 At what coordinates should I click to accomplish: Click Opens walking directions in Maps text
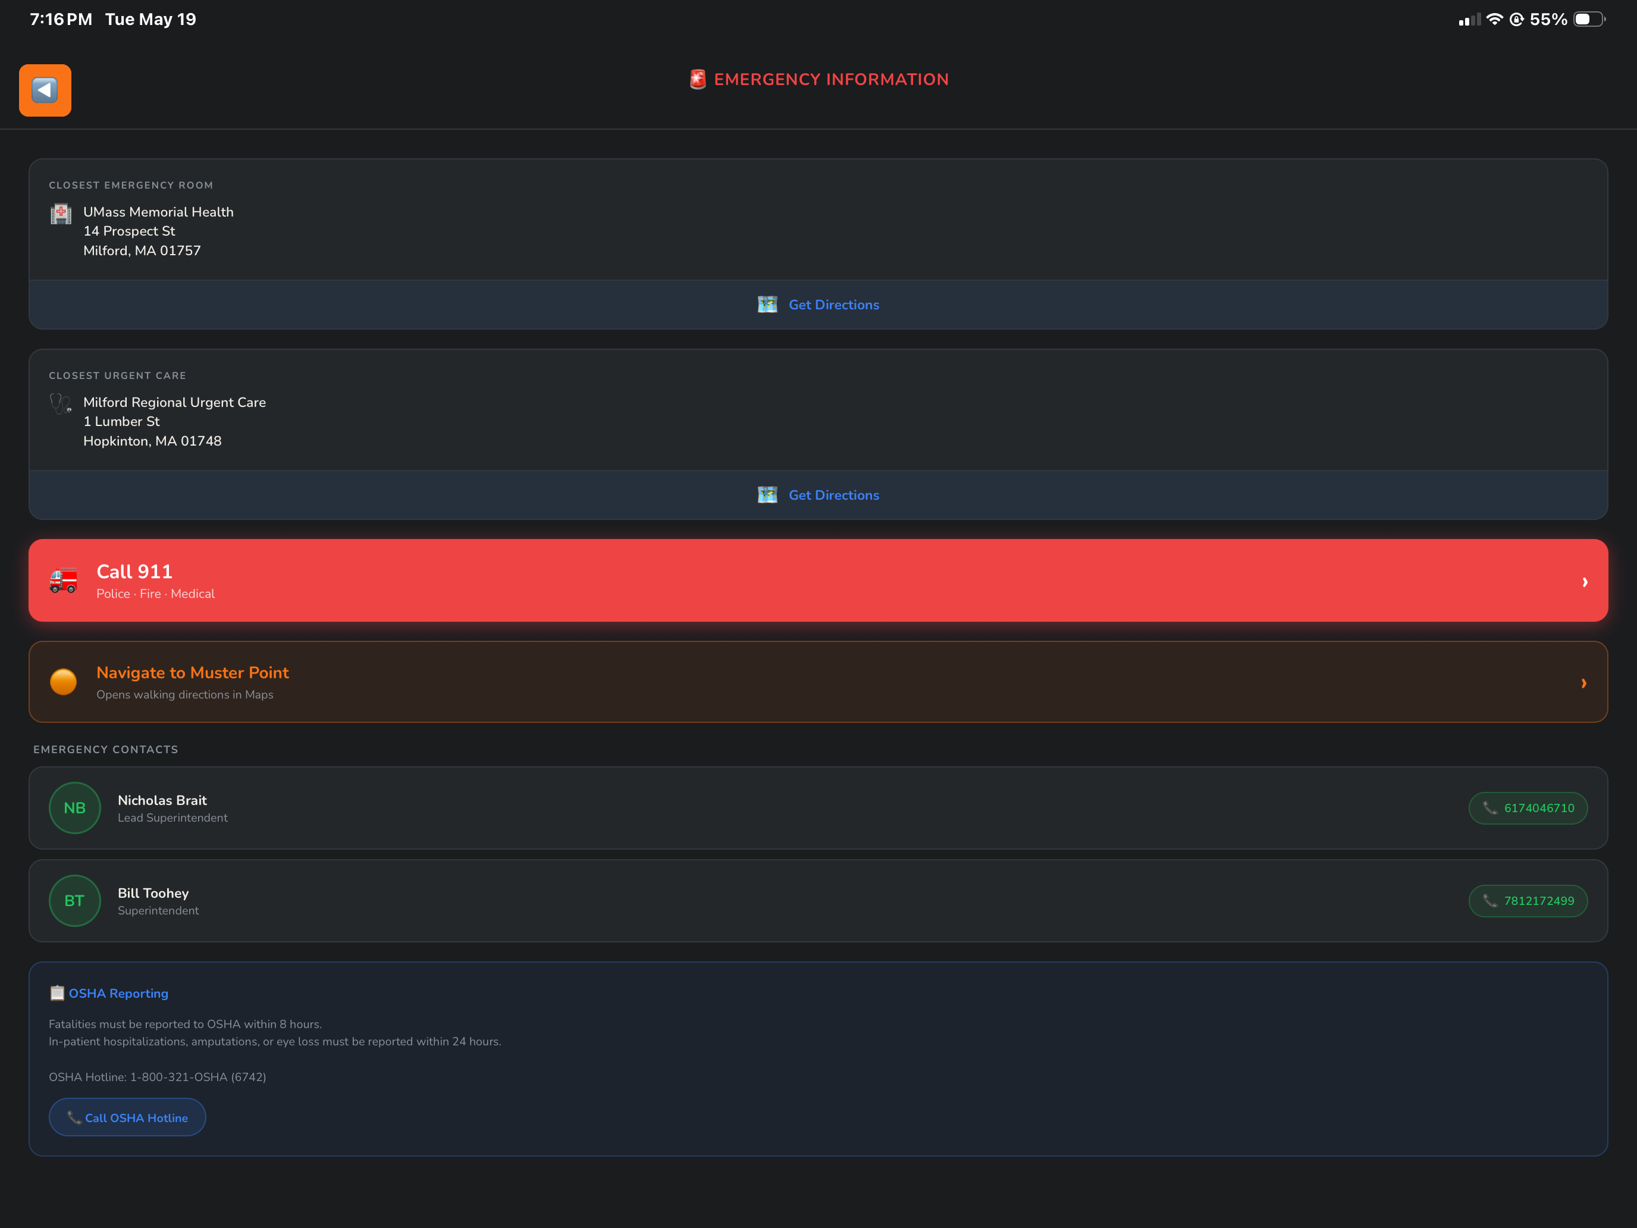click(x=185, y=694)
